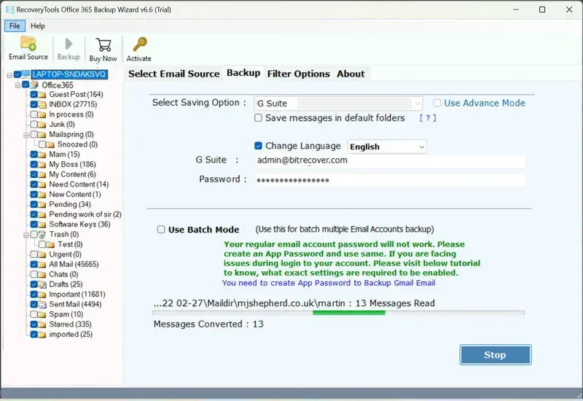Click the app icon in title bar
This screenshot has height=401, width=583.
[9, 9]
